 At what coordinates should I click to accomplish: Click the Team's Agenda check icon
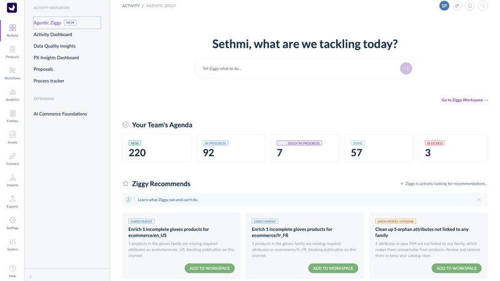click(x=126, y=125)
